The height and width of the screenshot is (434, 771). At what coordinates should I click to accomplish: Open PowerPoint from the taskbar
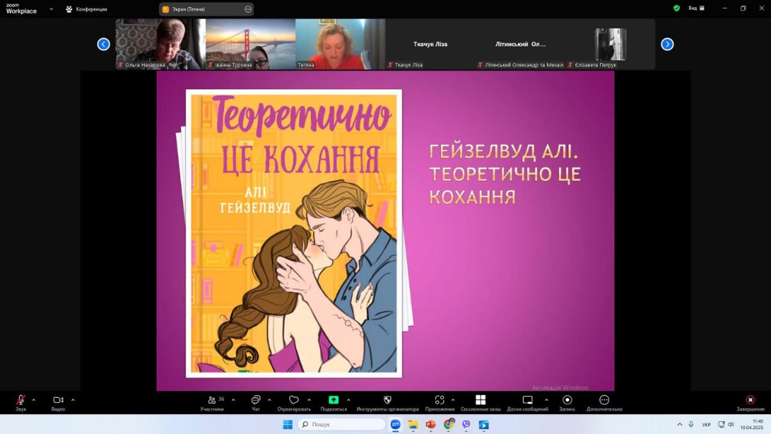tap(431, 424)
